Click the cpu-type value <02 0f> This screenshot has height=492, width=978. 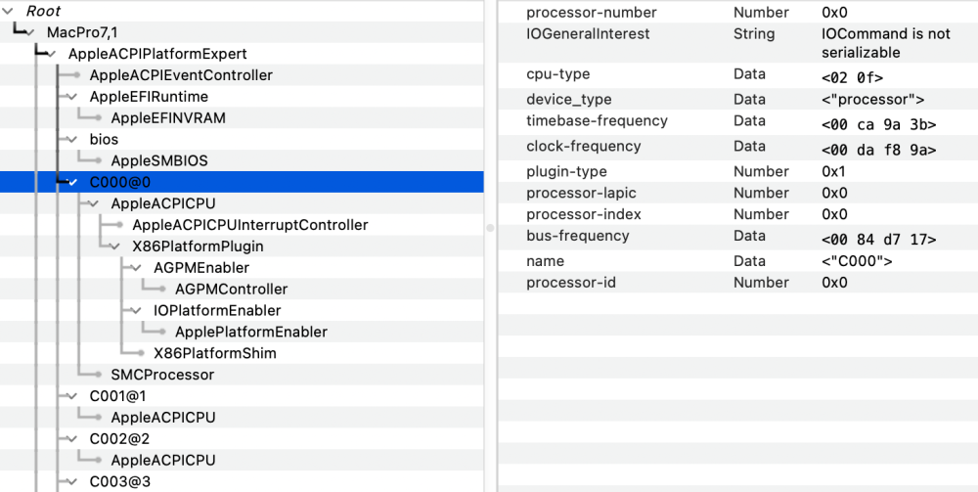coord(853,78)
